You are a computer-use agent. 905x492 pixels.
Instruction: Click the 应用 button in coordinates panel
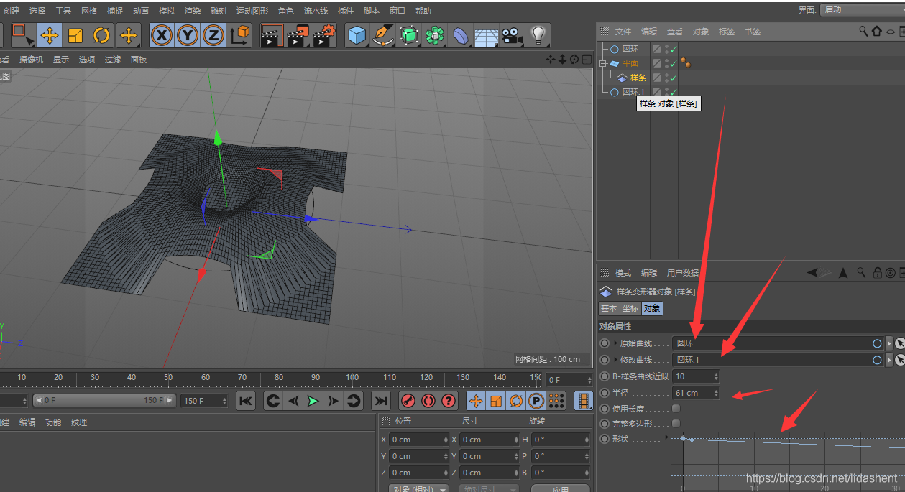click(x=560, y=488)
